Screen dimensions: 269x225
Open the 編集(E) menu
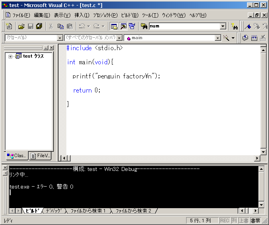tap(42, 15)
